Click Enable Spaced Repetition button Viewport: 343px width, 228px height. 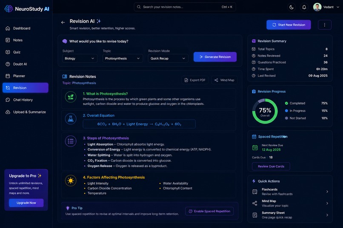(209, 211)
